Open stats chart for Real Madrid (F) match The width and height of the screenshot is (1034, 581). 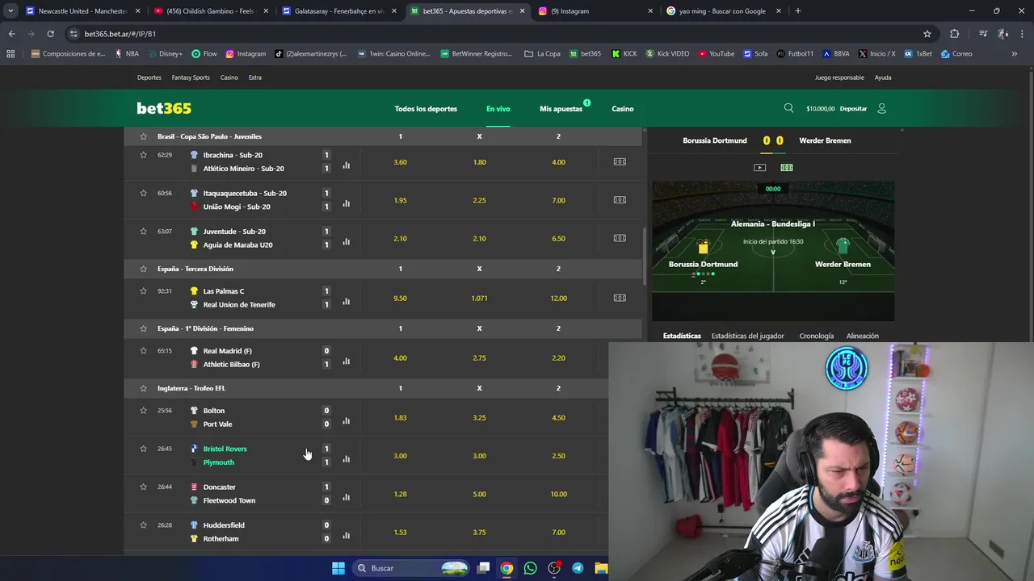pos(346,361)
